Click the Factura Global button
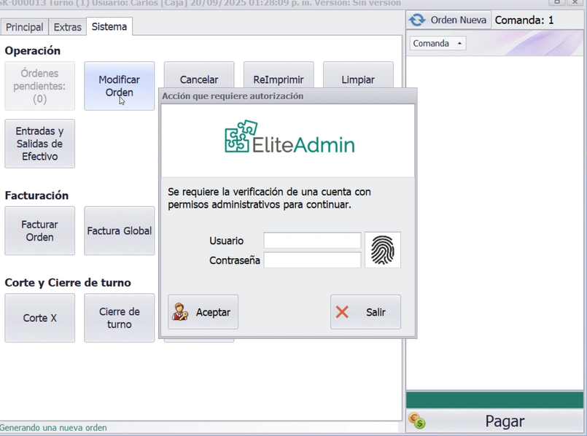Image resolution: width=587 pixels, height=436 pixels. point(119,230)
